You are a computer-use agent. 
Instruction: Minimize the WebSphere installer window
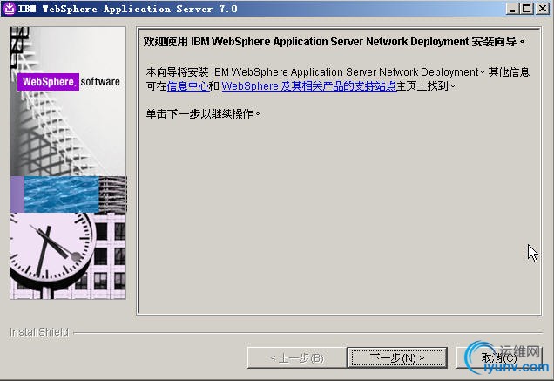tap(512, 9)
